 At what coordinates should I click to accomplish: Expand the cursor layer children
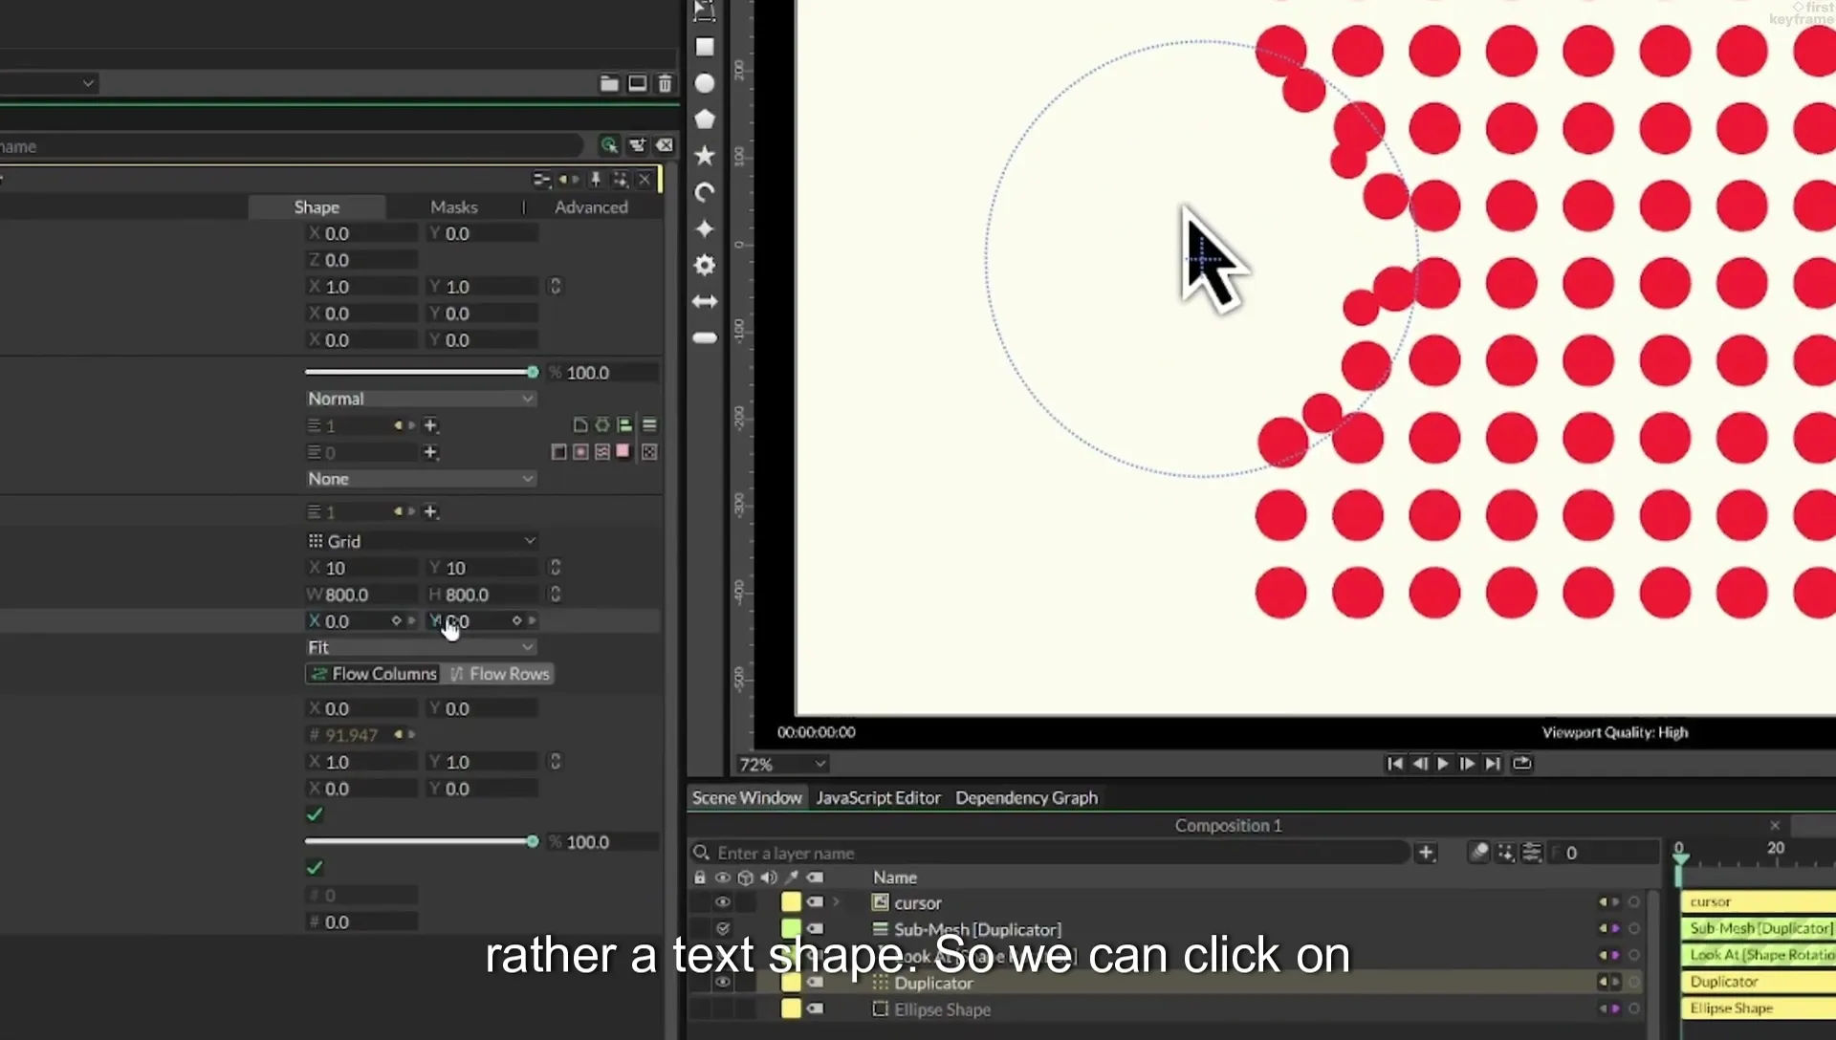[837, 901]
